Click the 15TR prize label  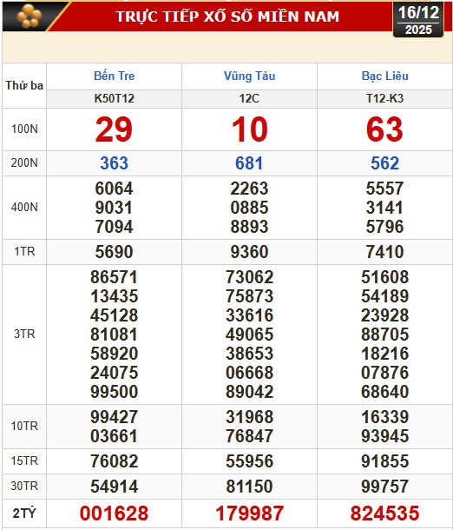(x=24, y=460)
